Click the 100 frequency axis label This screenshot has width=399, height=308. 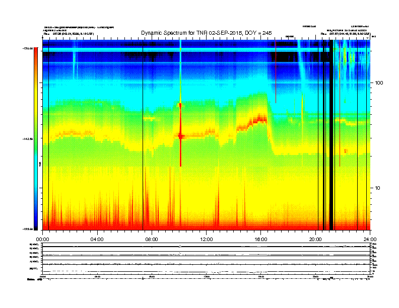pyautogui.click(x=379, y=83)
